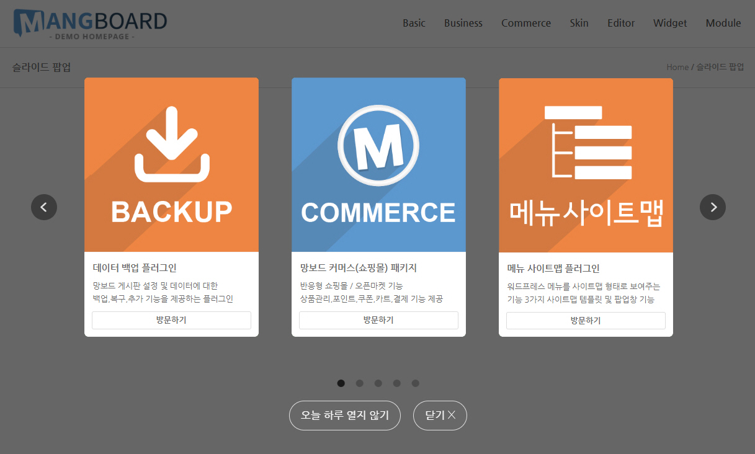Select the second carousel pagination dot
The height and width of the screenshot is (454, 755).
[x=360, y=383]
